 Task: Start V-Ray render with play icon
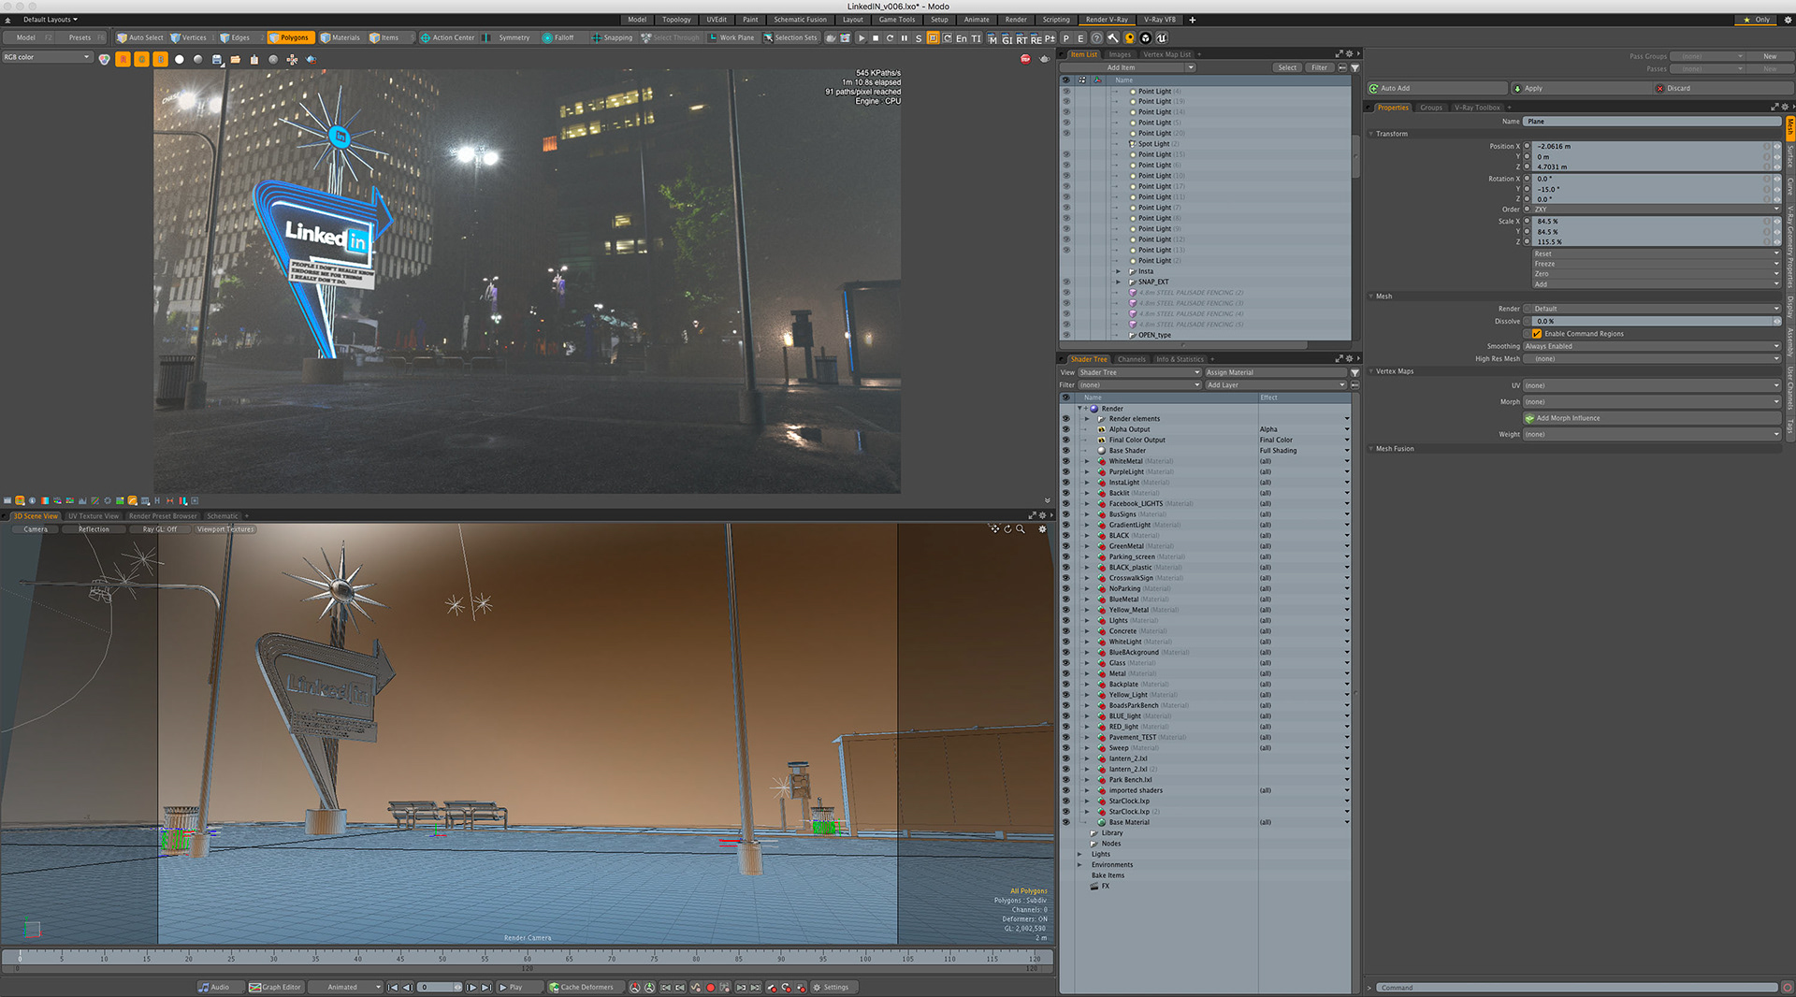(862, 38)
